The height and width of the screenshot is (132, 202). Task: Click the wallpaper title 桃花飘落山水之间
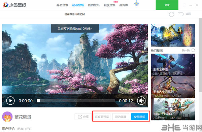pyautogui.click(x=75, y=14)
